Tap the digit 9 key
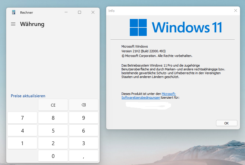The height and width of the screenshot is (165, 245). (x=84, y=118)
